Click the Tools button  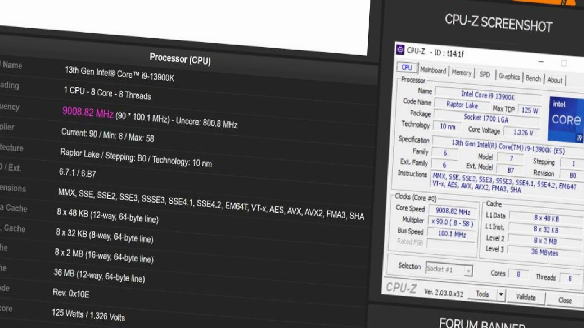pyautogui.click(x=482, y=294)
